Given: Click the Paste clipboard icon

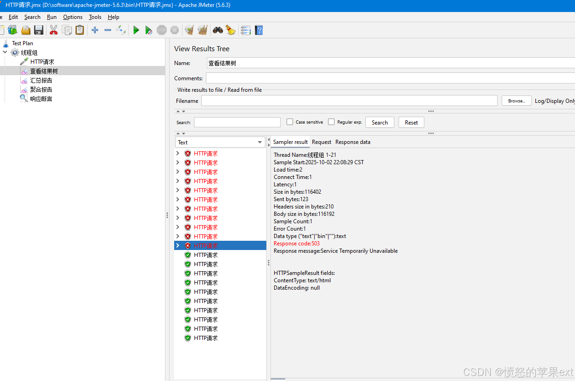Looking at the screenshot, I should point(80,30).
